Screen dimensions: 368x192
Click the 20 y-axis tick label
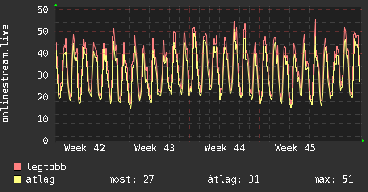point(42,97)
